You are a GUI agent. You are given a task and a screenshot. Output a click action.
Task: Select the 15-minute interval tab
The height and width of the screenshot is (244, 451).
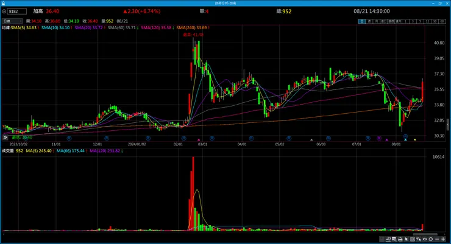[427, 21]
